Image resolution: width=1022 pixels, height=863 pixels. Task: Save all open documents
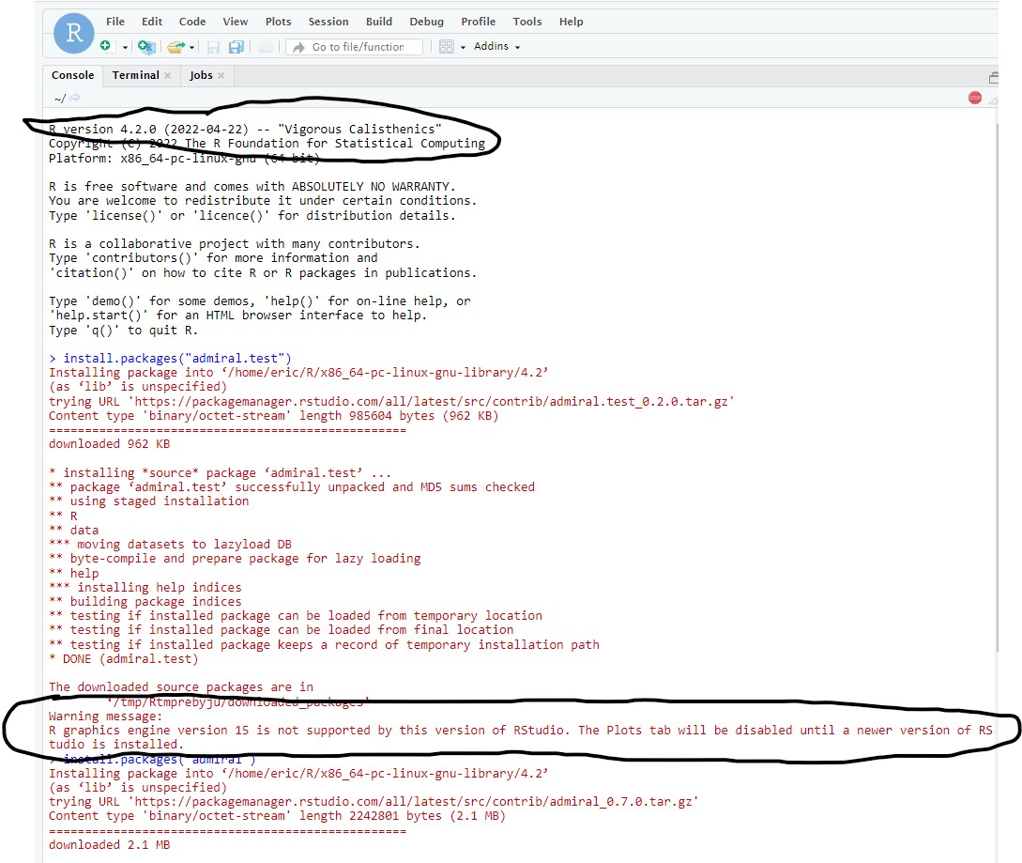235,46
